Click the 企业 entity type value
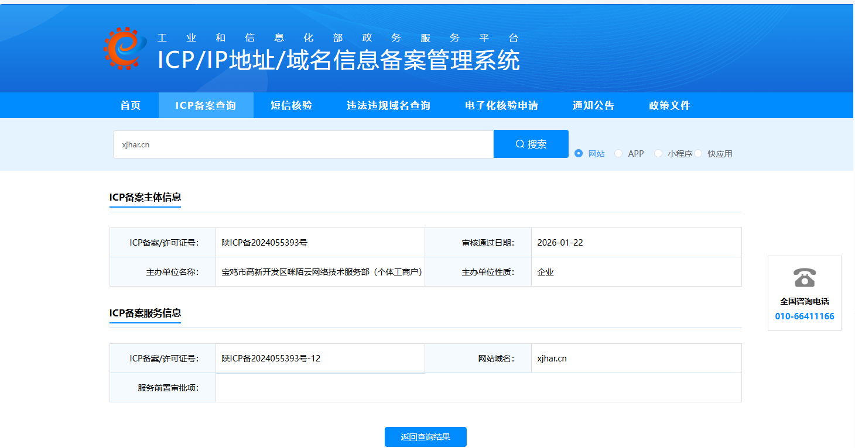The height and width of the screenshot is (448, 855). tap(545, 272)
